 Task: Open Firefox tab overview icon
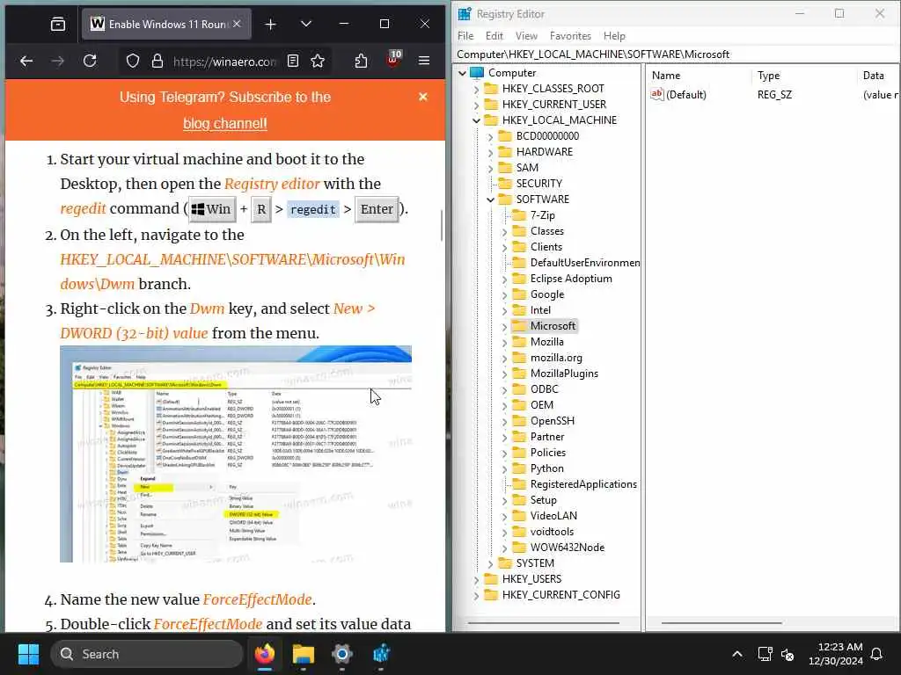(x=57, y=24)
